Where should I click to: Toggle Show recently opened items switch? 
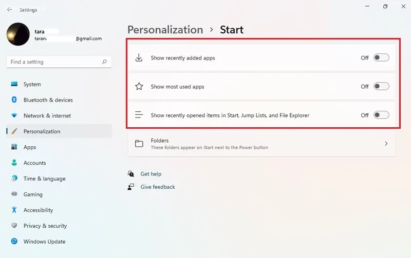[x=381, y=115]
